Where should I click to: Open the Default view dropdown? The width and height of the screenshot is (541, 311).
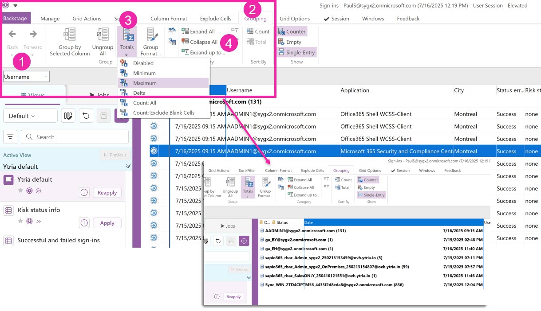click(x=30, y=116)
